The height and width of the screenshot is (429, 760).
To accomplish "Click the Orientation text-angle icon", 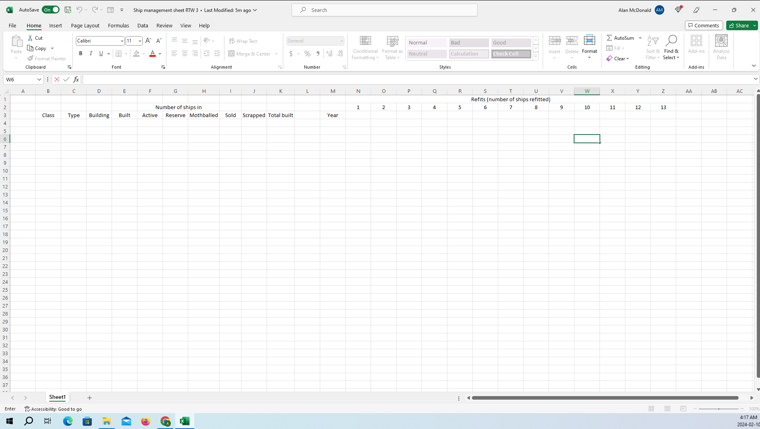I will 207,40.
